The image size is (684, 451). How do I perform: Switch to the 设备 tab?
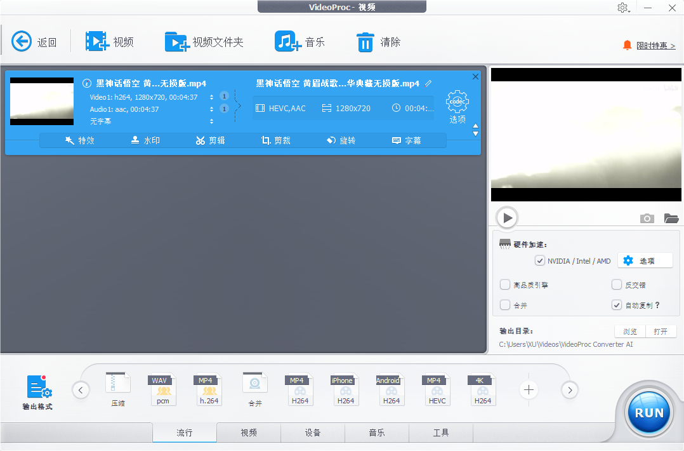312,431
